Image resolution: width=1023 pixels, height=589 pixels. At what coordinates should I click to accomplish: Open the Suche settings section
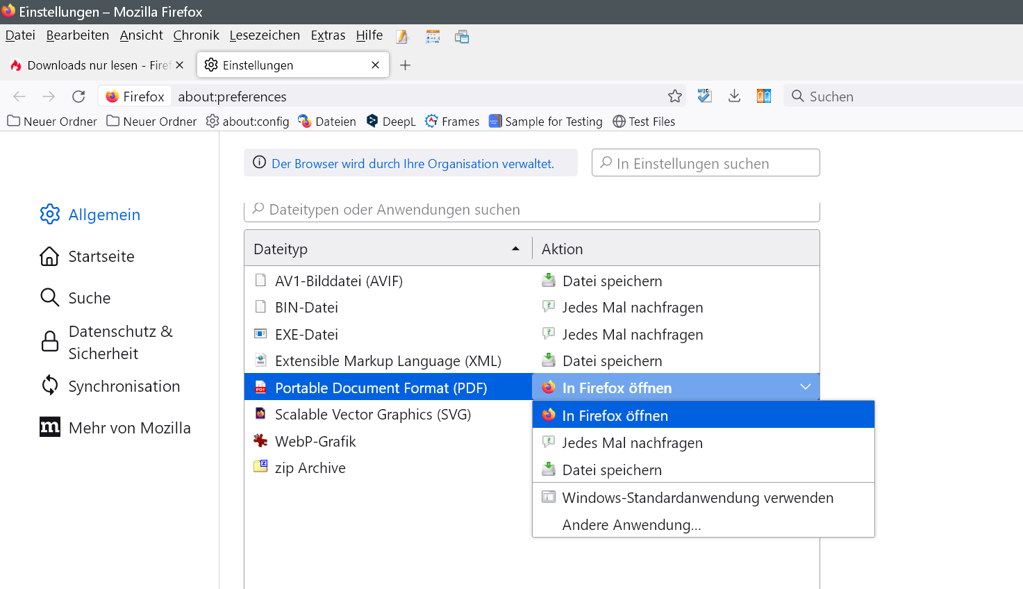click(x=89, y=298)
